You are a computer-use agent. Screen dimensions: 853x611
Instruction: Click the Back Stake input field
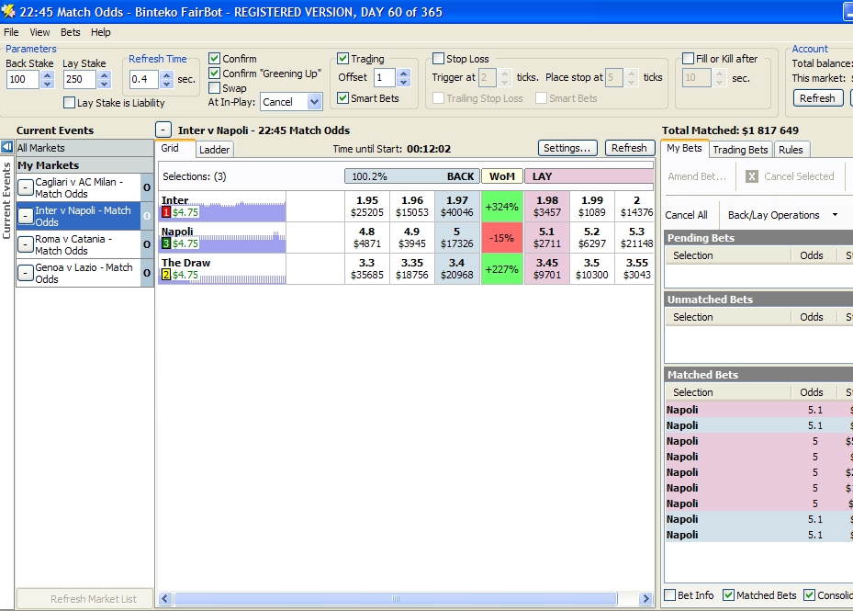[x=22, y=79]
